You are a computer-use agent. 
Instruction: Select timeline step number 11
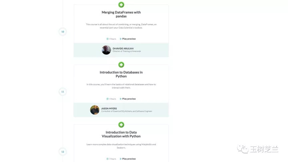click(63, 92)
